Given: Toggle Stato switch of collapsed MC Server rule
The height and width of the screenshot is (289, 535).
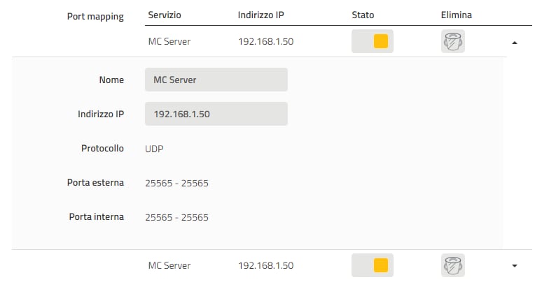Looking at the screenshot, I should tap(373, 265).
